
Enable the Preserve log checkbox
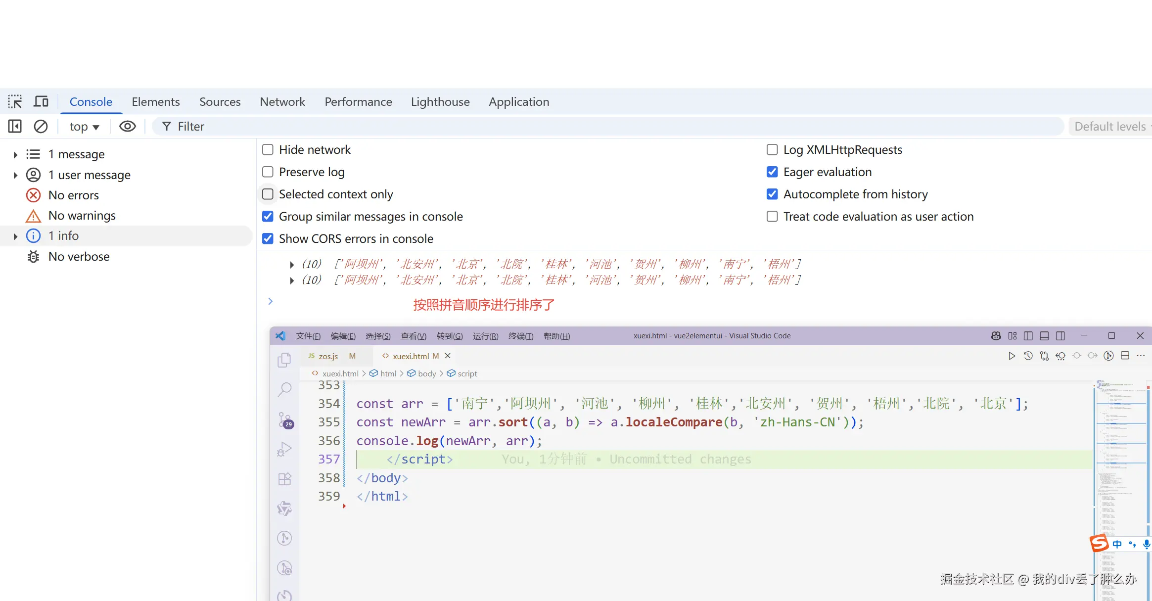tap(268, 172)
